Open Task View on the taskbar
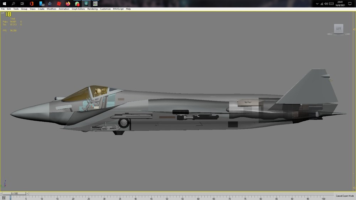This screenshot has height=200, width=356. [22, 4]
